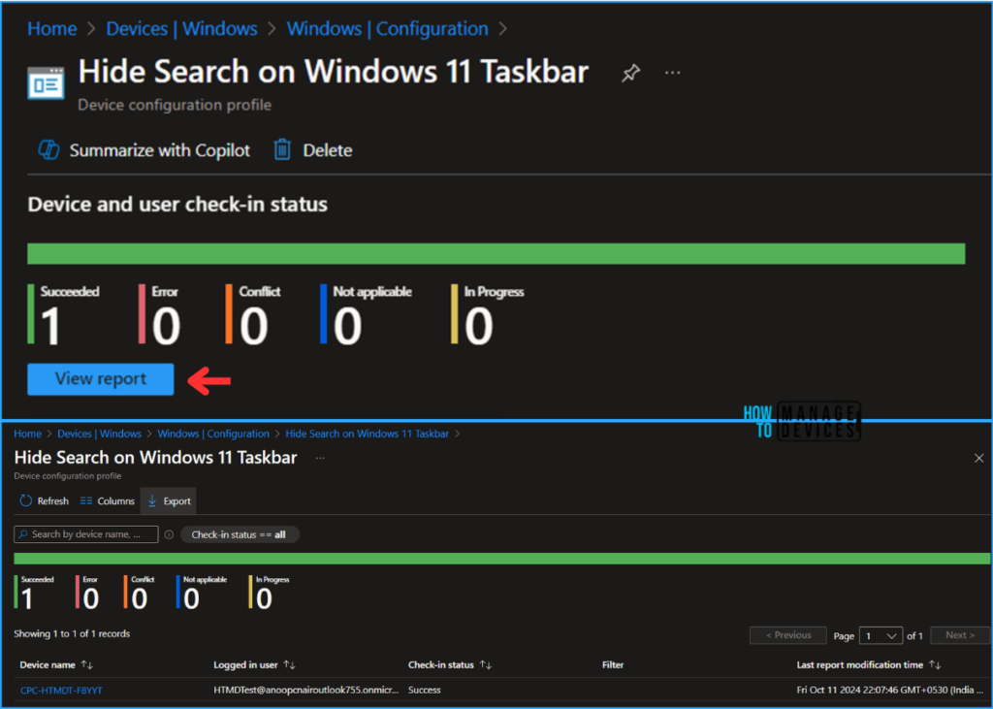This screenshot has height=709, width=993.
Task: Click the device configuration profile icon
Action: (46, 82)
